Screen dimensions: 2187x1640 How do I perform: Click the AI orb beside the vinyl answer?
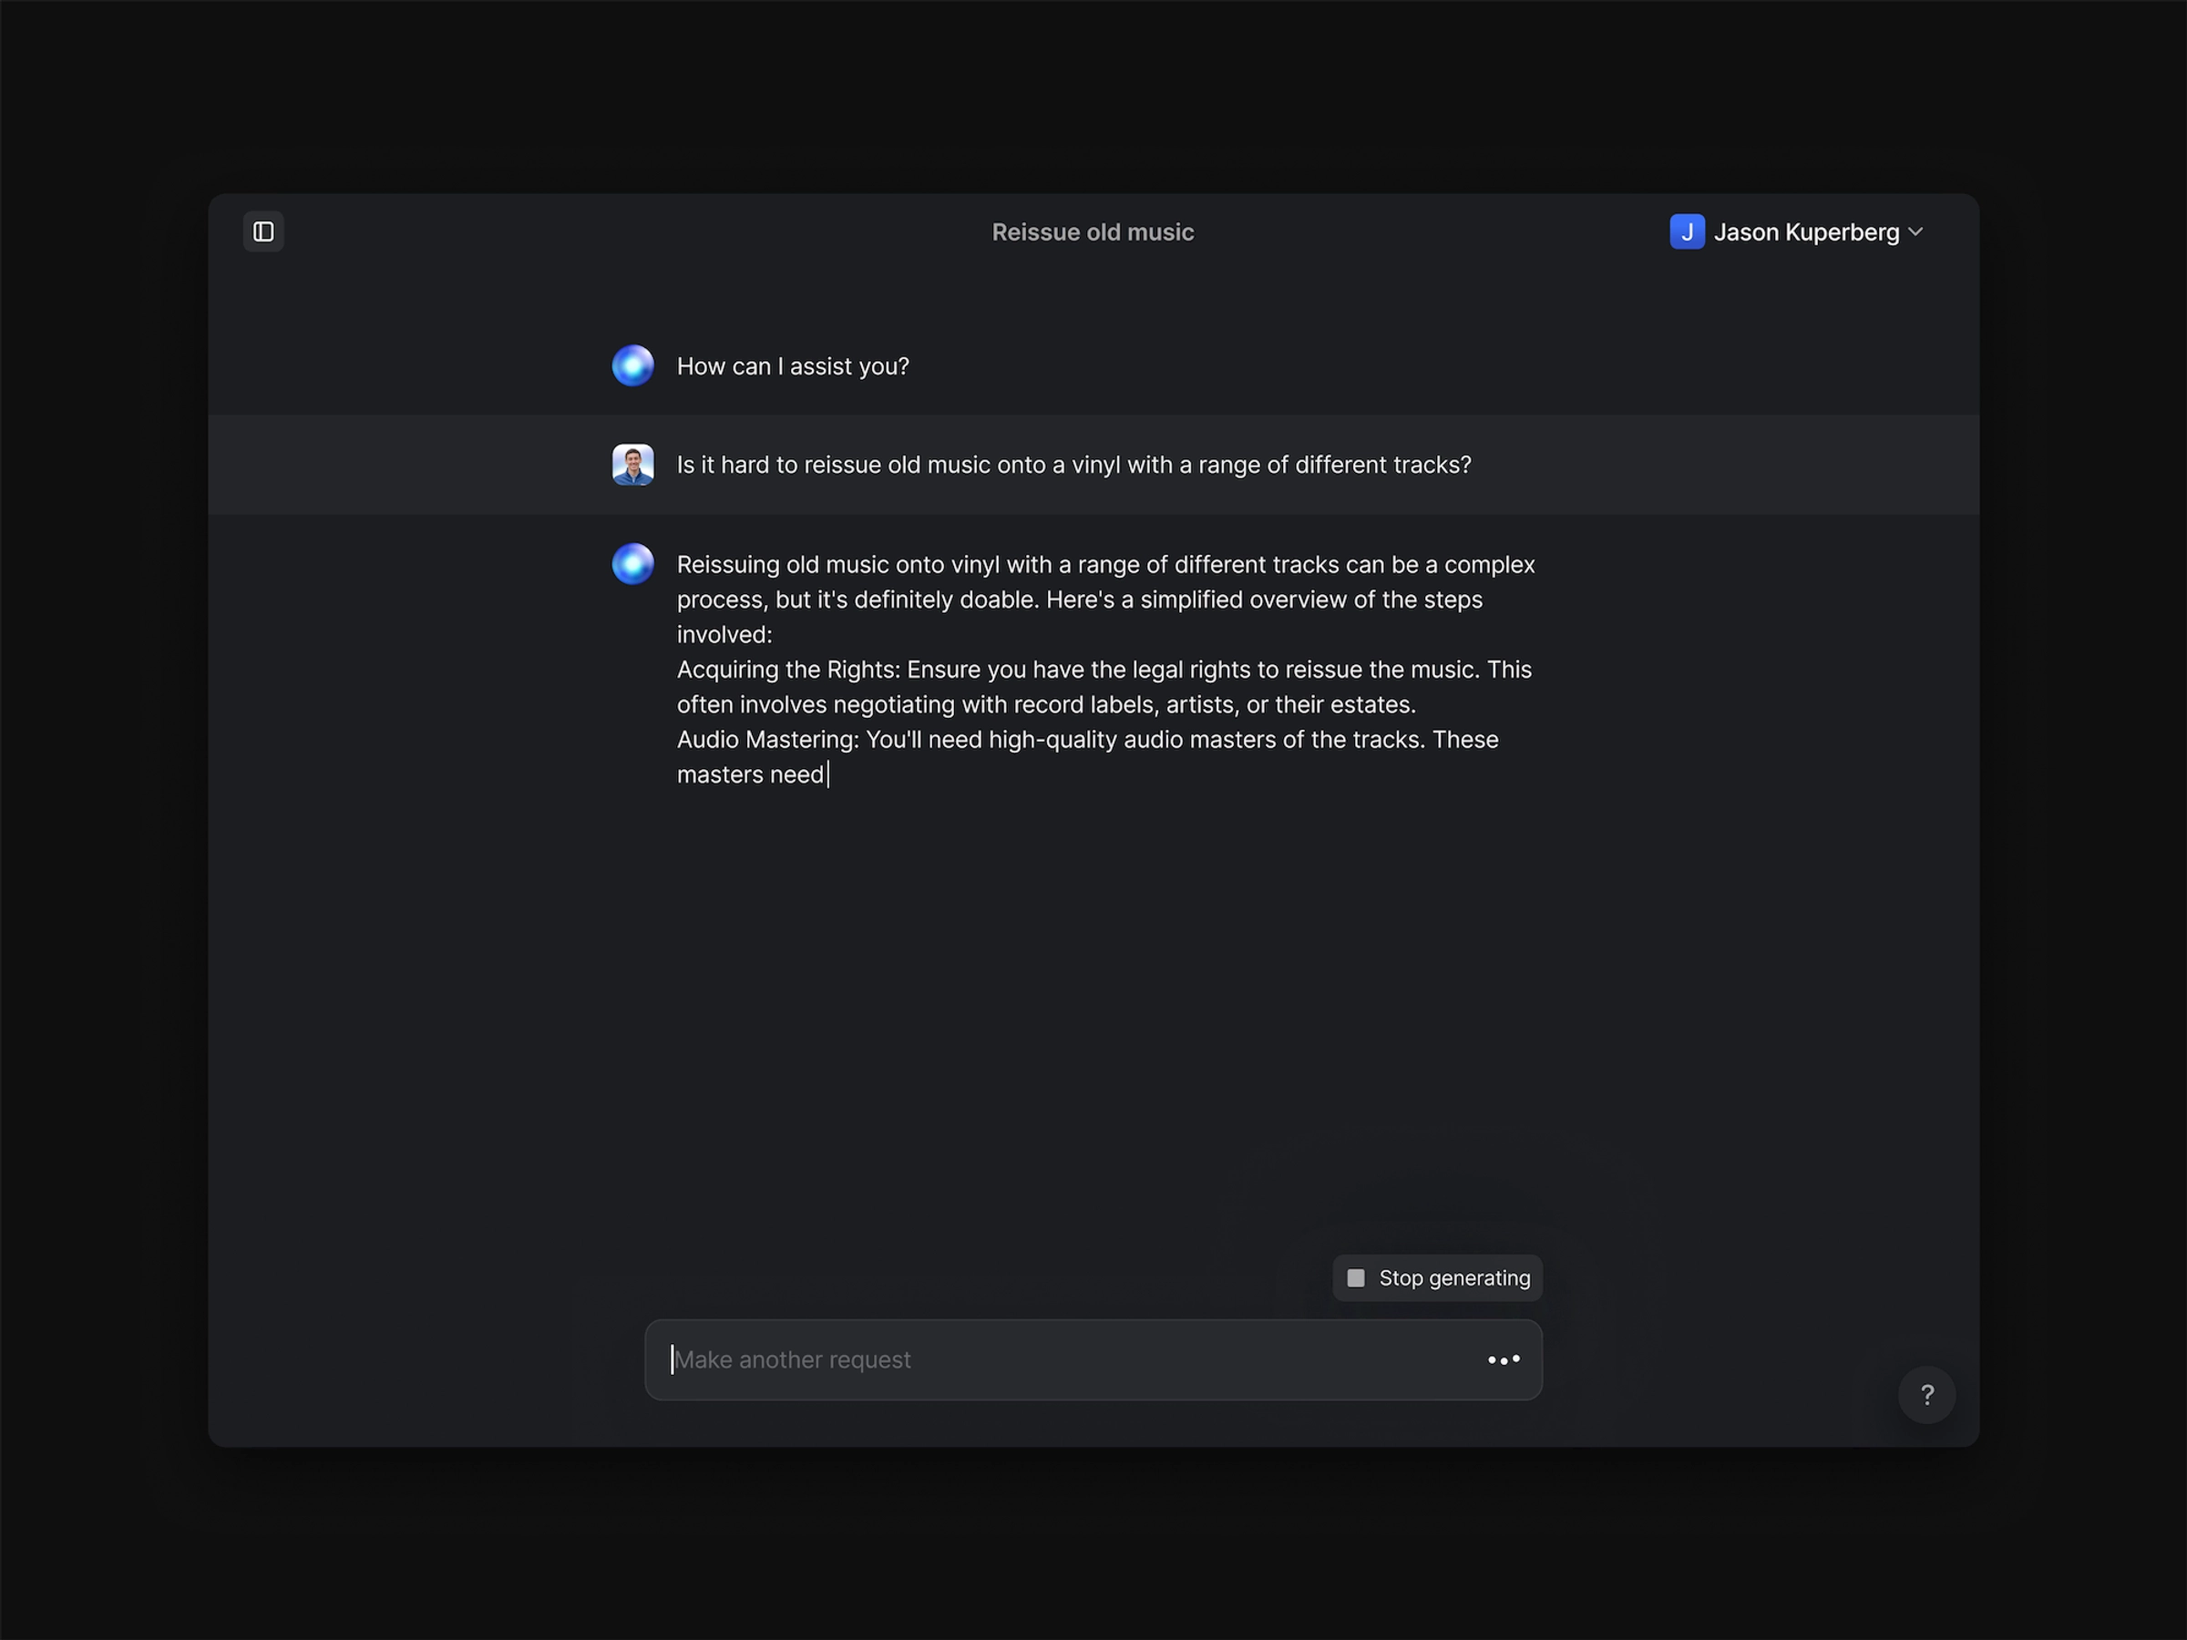click(632, 563)
